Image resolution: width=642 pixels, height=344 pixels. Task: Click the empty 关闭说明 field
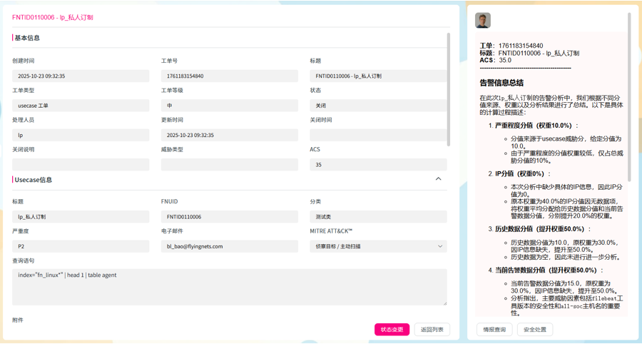[81, 165]
